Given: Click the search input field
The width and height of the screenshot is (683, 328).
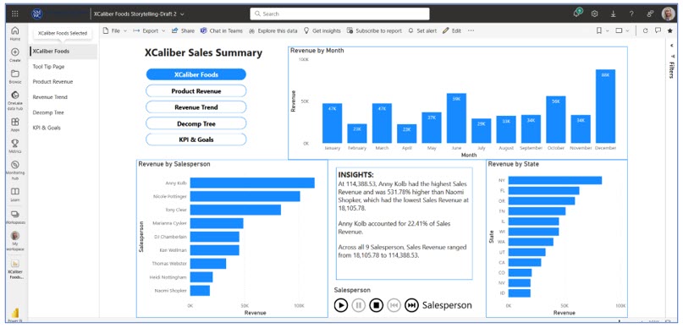Looking at the screenshot, I should [339, 14].
